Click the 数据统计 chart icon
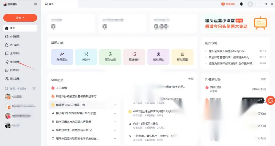275x146 pixels. (x=7, y=70)
